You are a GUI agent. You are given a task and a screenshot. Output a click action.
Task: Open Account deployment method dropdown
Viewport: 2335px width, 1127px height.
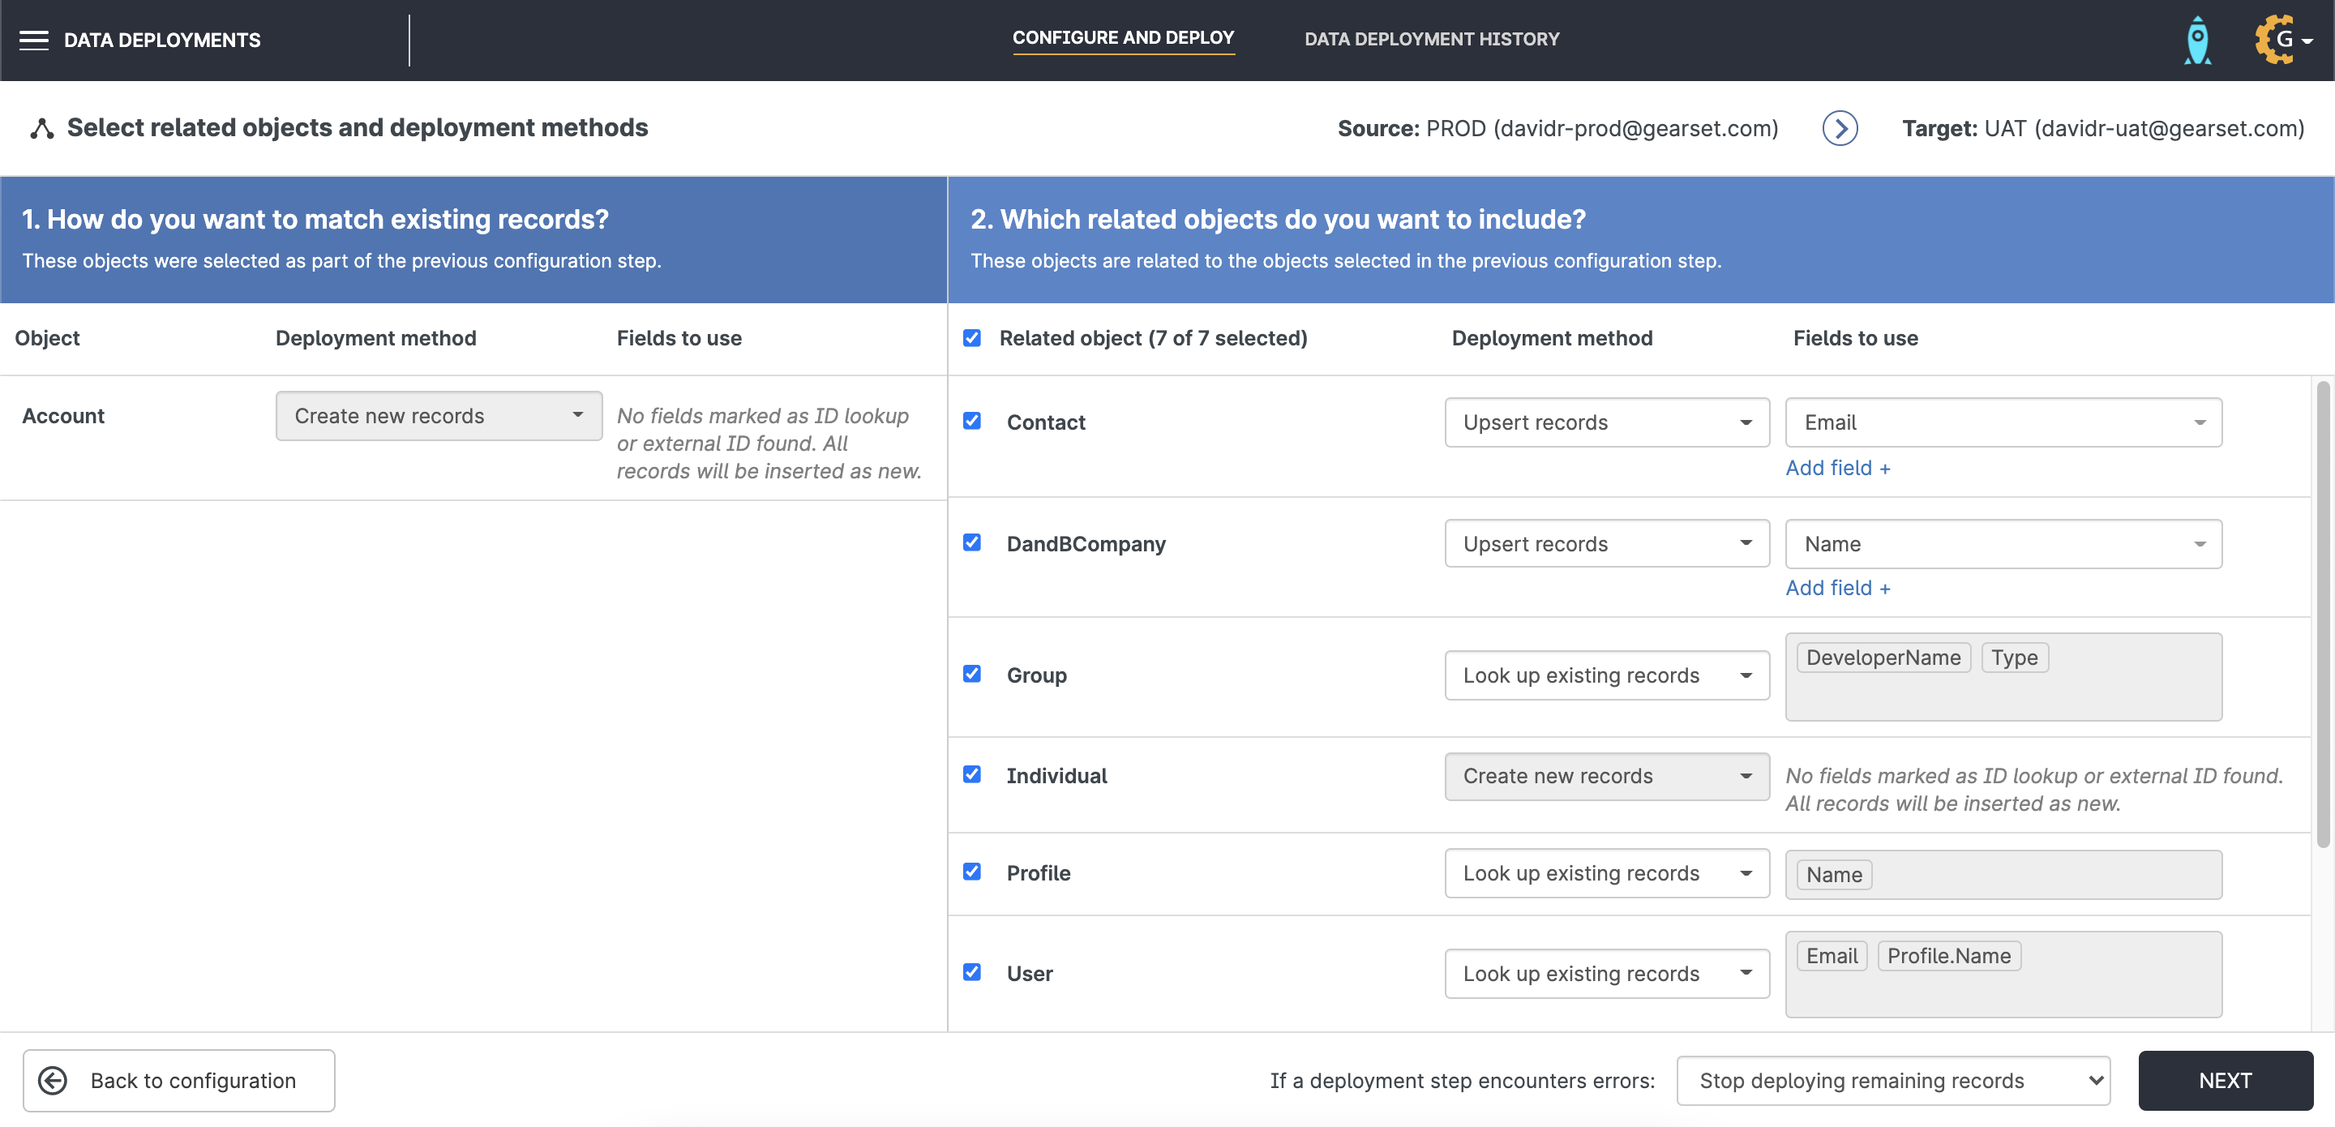pos(439,416)
